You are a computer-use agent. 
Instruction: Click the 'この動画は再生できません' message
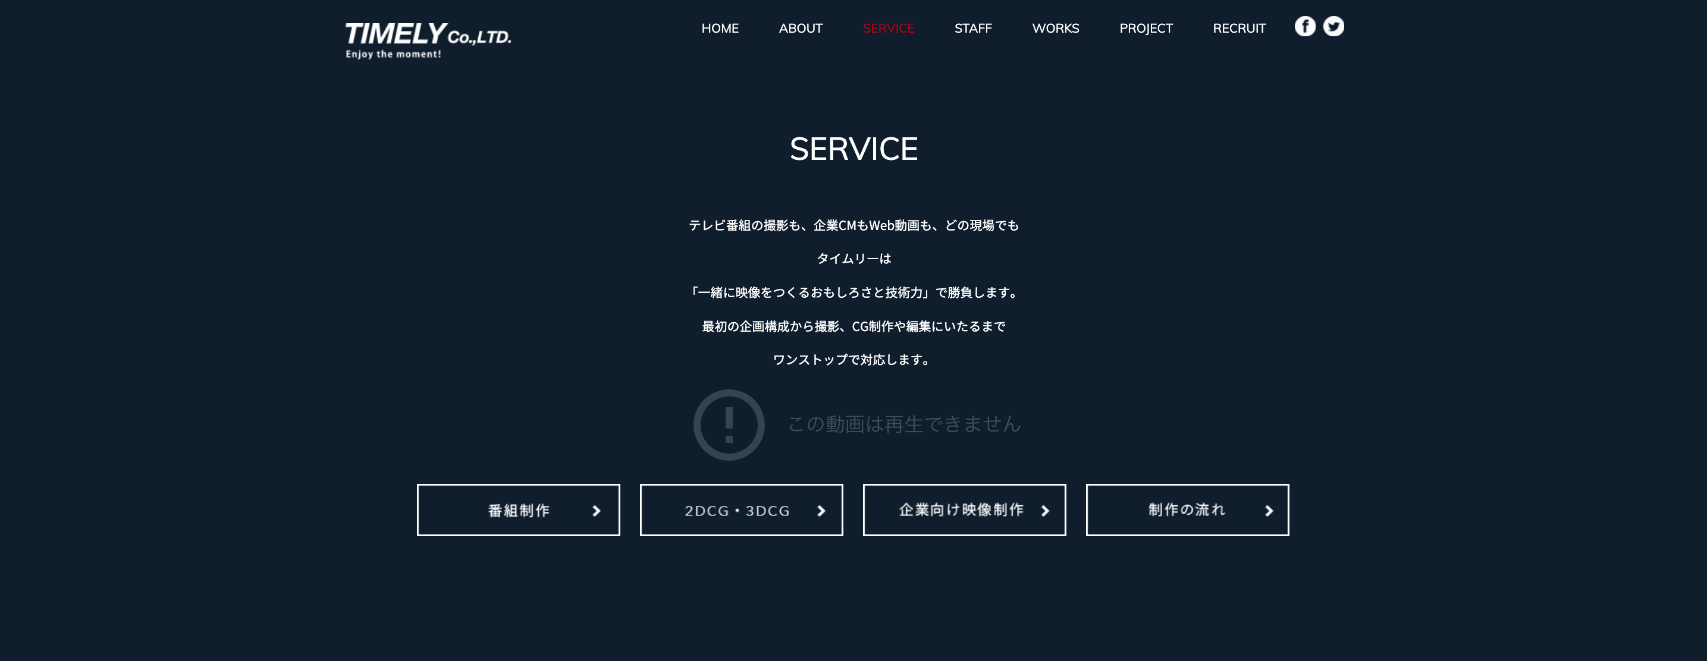pos(904,424)
